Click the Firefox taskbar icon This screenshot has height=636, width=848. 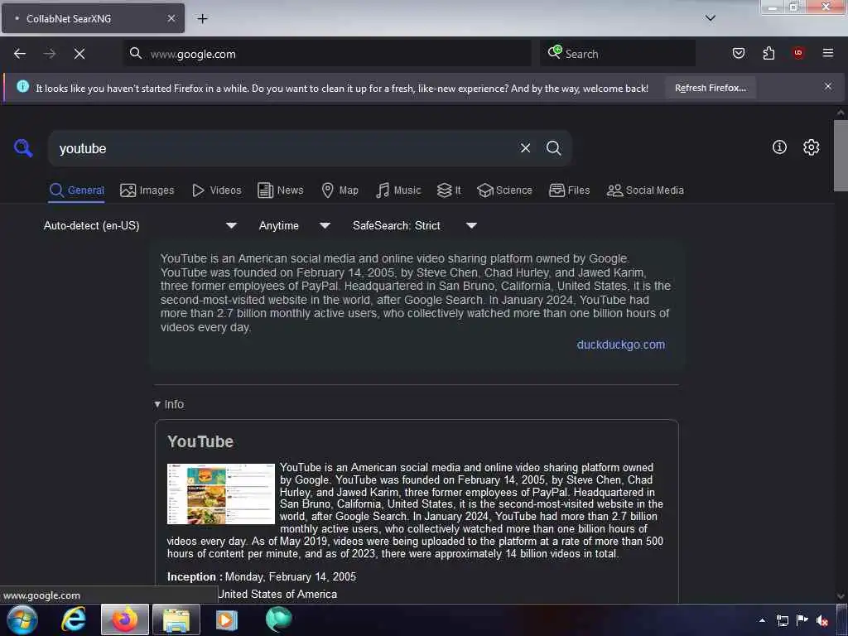pos(125,619)
